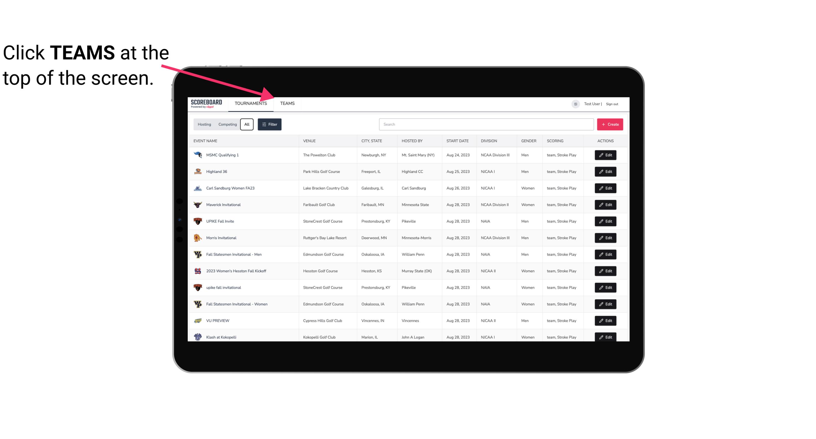Expand the DIVISION column header
The height and width of the screenshot is (439, 816).
pos(489,141)
